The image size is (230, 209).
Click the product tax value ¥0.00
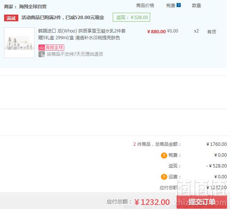click(x=172, y=31)
